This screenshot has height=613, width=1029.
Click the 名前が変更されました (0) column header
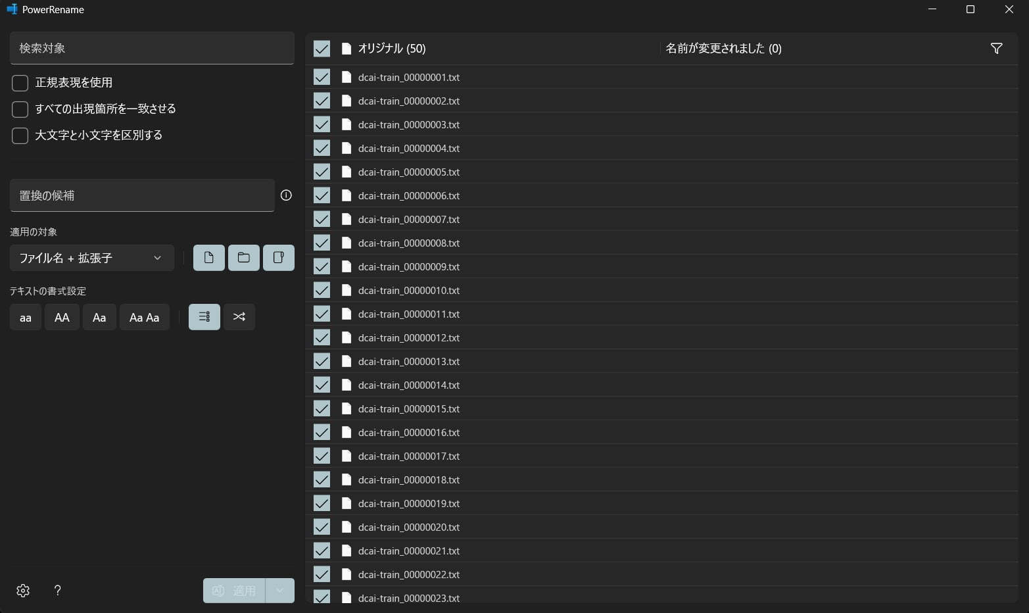coord(724,49)
